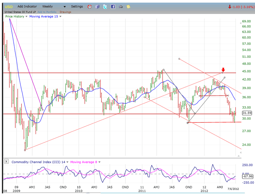Open the yellow sticky note icon
This screenshot has height=194, width=255.
tap(128, 7)
